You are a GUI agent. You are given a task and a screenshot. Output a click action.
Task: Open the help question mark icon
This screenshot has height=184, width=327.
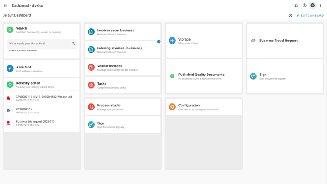[x=304, y=5]
